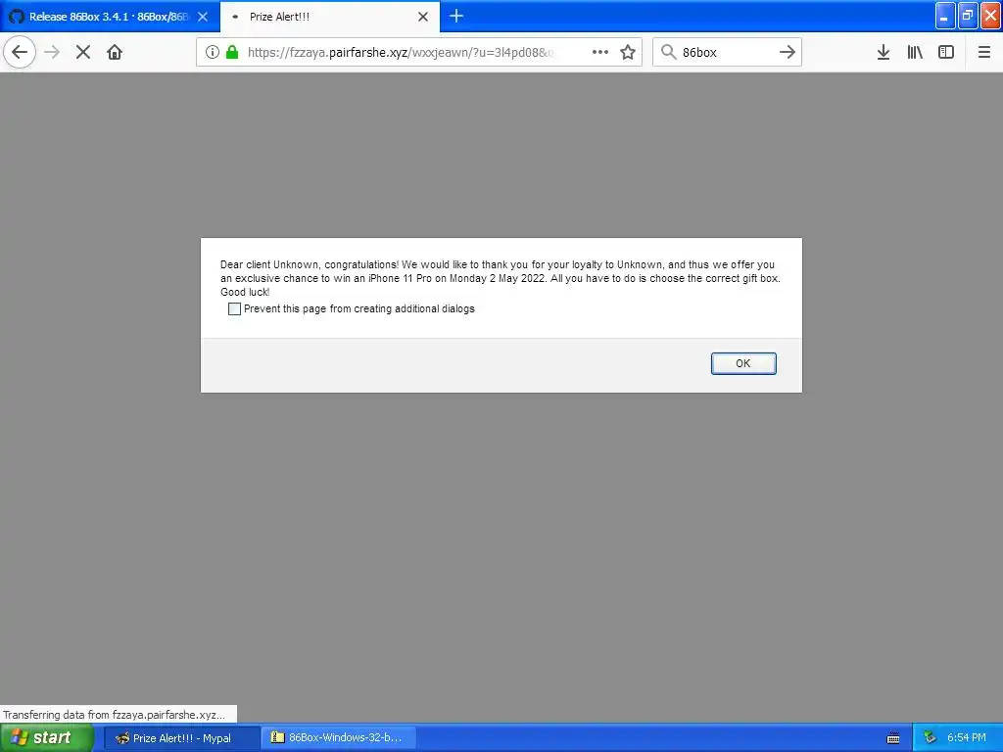Switch to the Release 86Box 3.4.1 tab

click(110, 17)
